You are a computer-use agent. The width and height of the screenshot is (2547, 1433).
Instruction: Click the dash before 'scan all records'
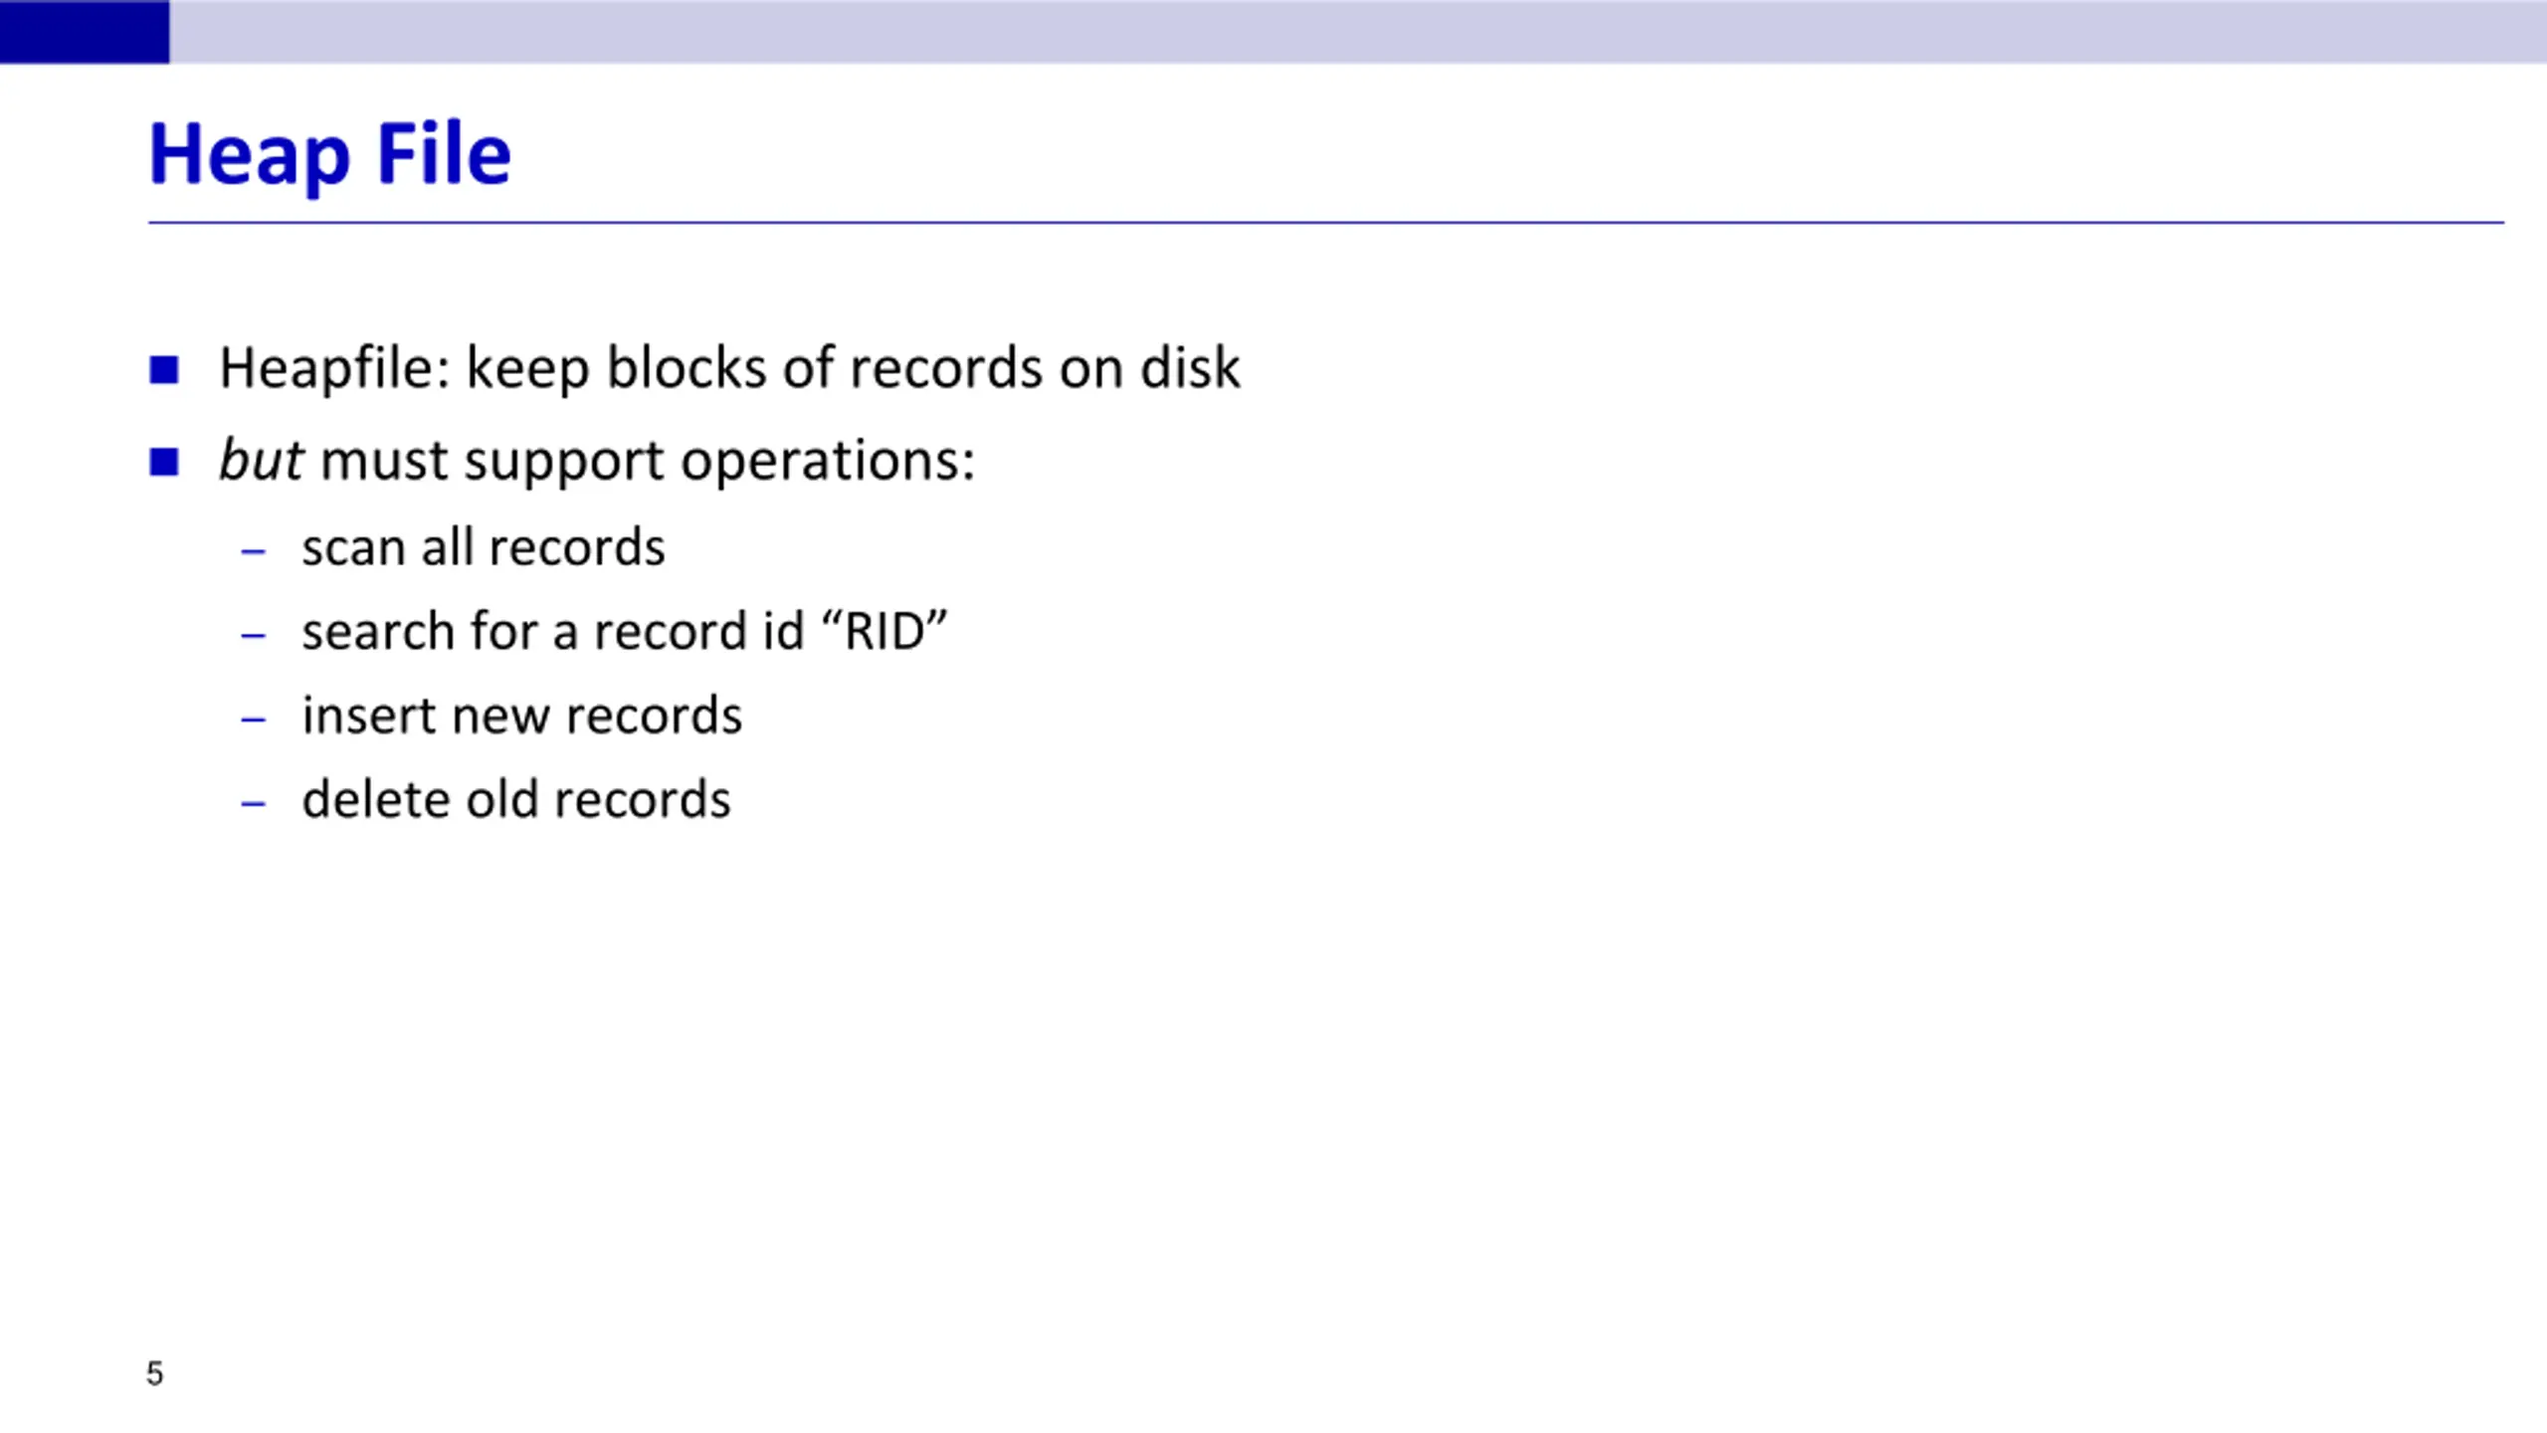(254, 550)
